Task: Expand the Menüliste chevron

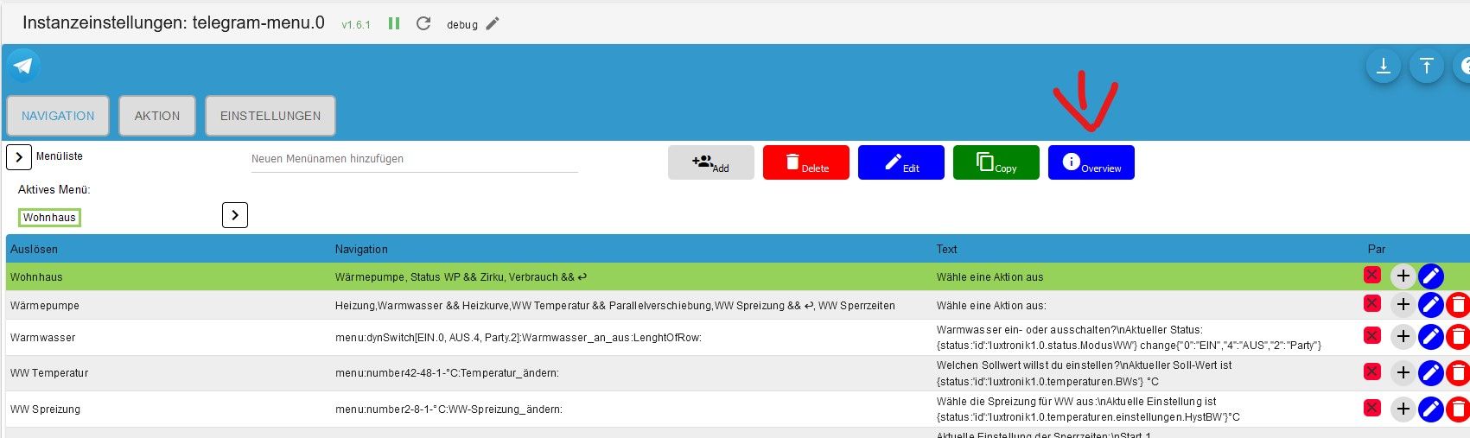Action: (19, 157)
